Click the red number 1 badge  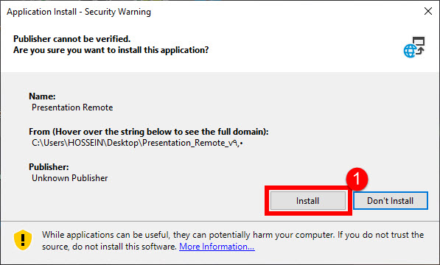[x=357, y=179]
